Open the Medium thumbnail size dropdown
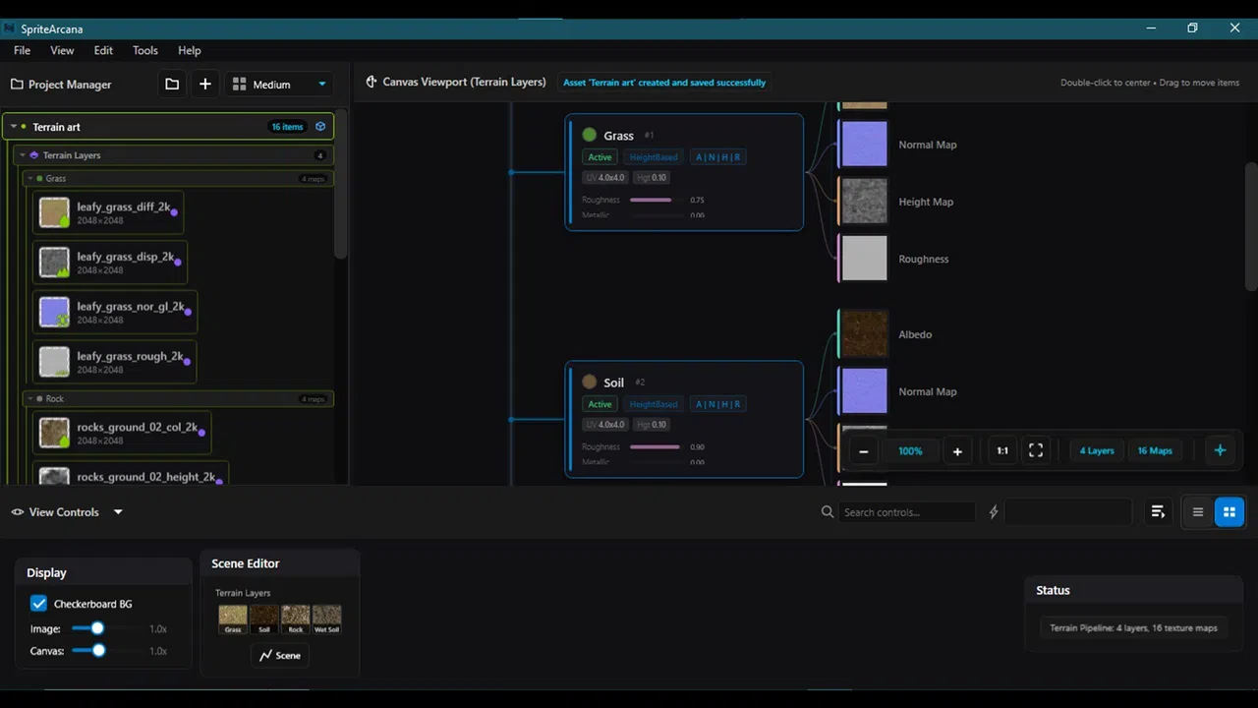The image size is (1258, 708). tap(279, 85)
